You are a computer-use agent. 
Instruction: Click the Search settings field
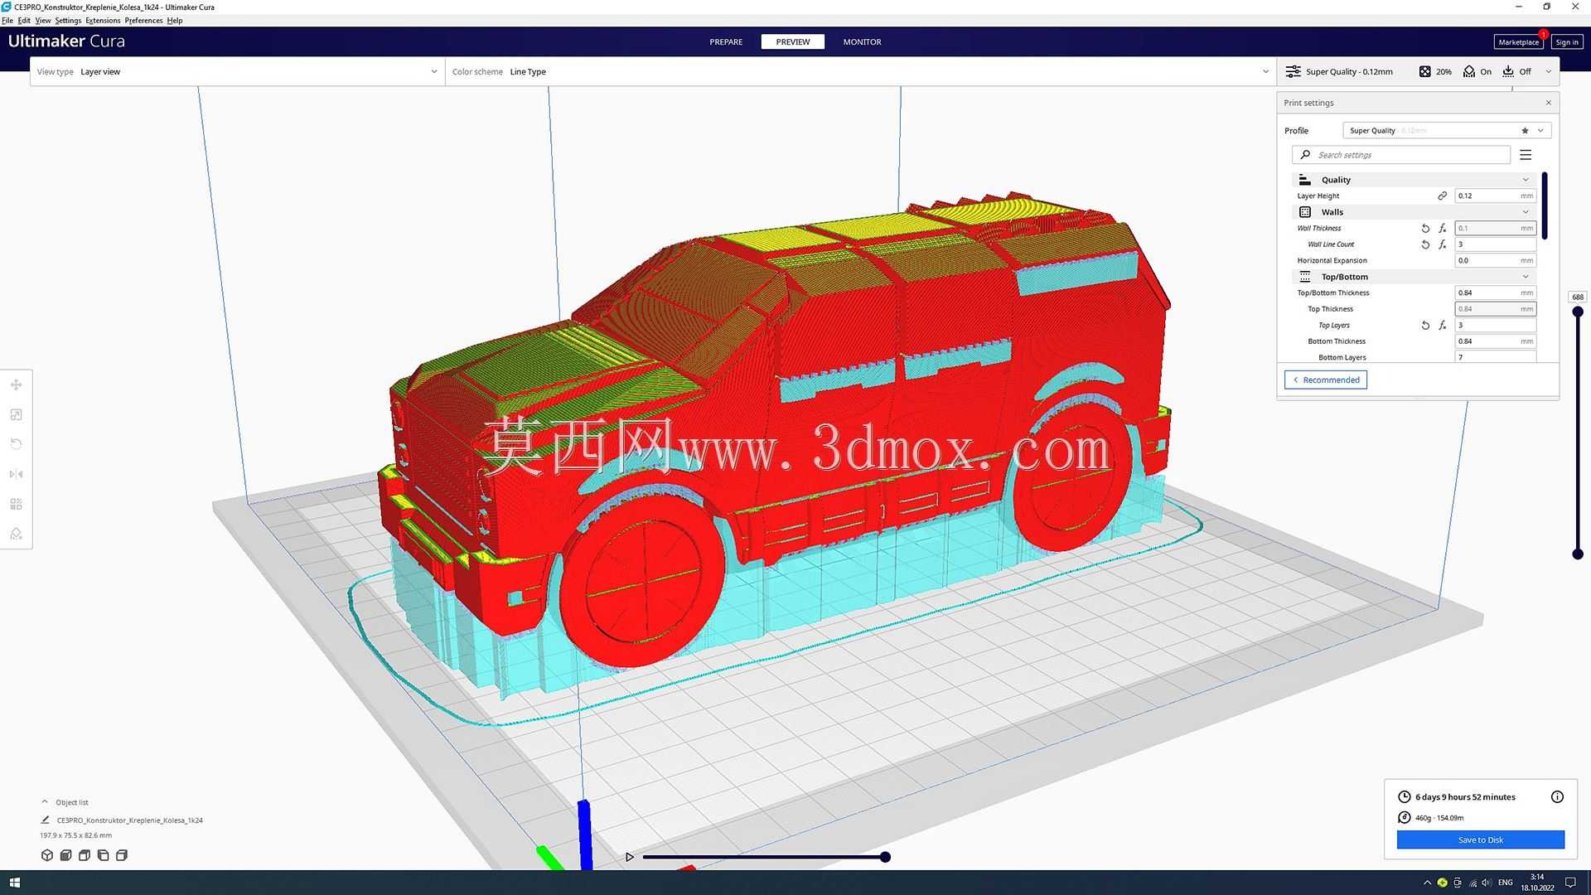[1401, 155]
